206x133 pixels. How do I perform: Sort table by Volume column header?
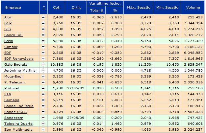(193, 8)
